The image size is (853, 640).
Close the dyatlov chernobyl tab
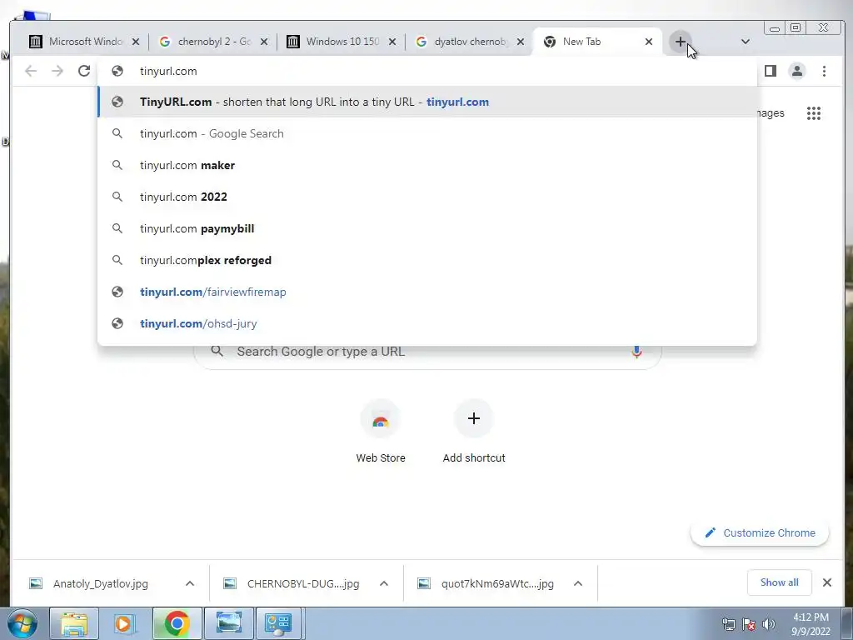pyautogui.click(x=521, y=42)
